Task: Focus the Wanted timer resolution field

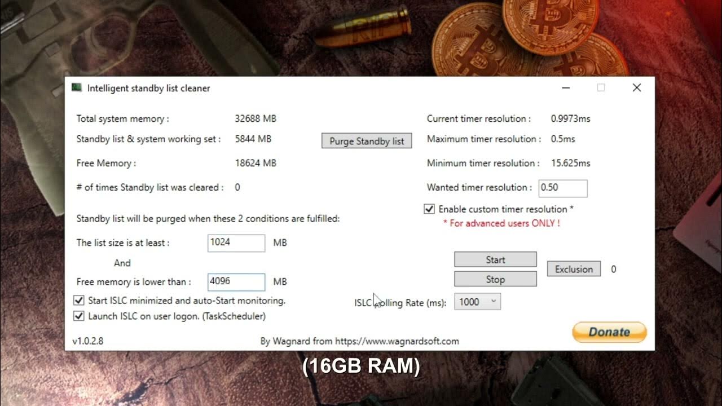Action: coord(563,188)
